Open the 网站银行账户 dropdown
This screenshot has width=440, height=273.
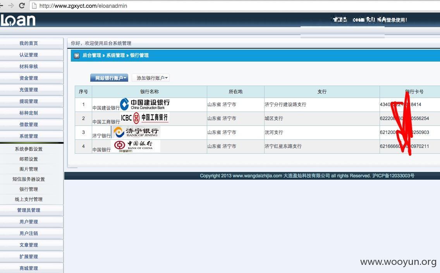pyautogui.click(x=109, y=78)
